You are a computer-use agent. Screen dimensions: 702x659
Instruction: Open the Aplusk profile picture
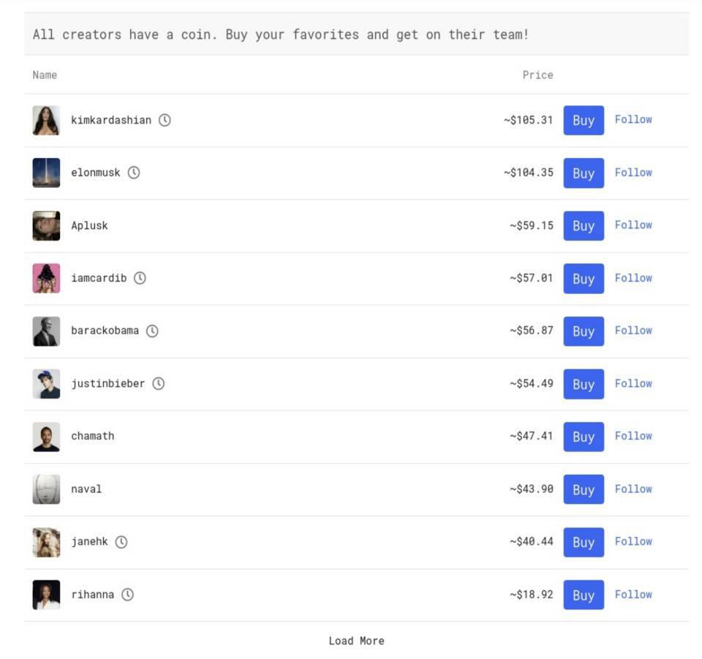[x=46, y=226]
